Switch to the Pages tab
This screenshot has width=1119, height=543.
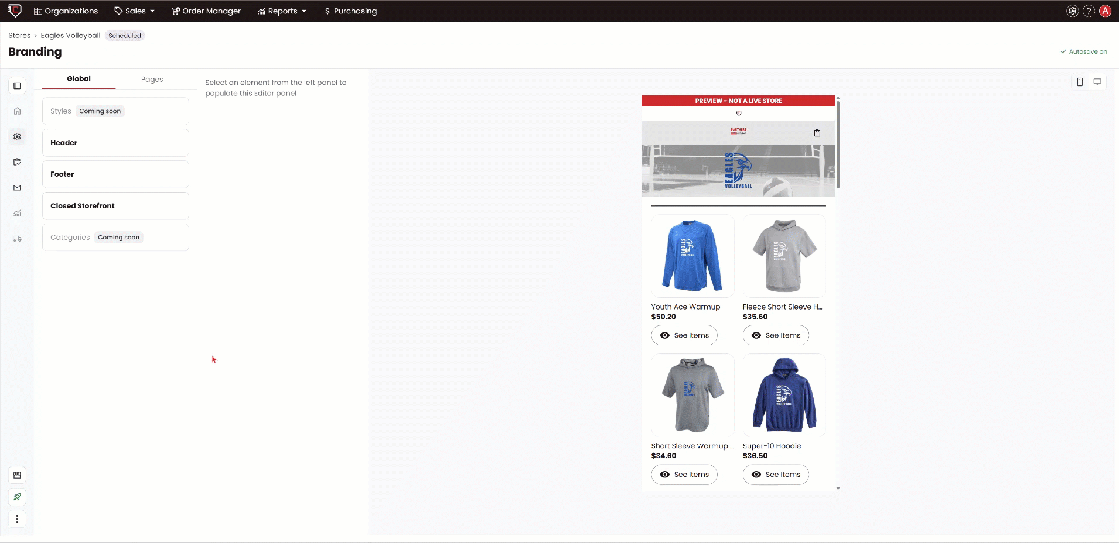(152, 79)
